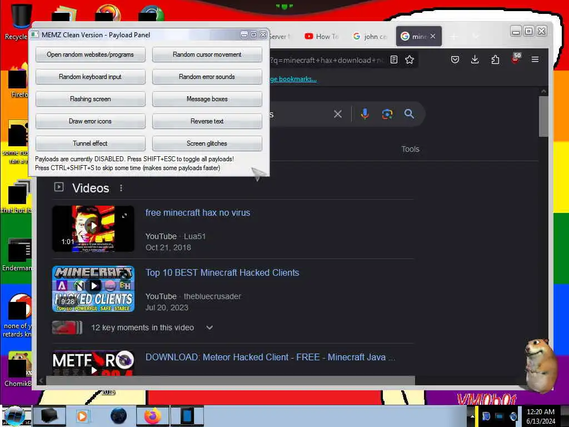Screen dimensions: 569x427
Task: Select ChomikB desktop icon
Action: pos(17,369)
